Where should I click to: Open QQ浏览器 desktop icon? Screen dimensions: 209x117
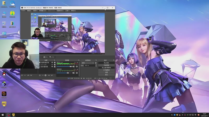pos(12,4)
